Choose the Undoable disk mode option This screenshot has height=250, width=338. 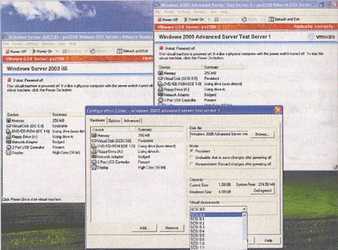pos(192,157)
